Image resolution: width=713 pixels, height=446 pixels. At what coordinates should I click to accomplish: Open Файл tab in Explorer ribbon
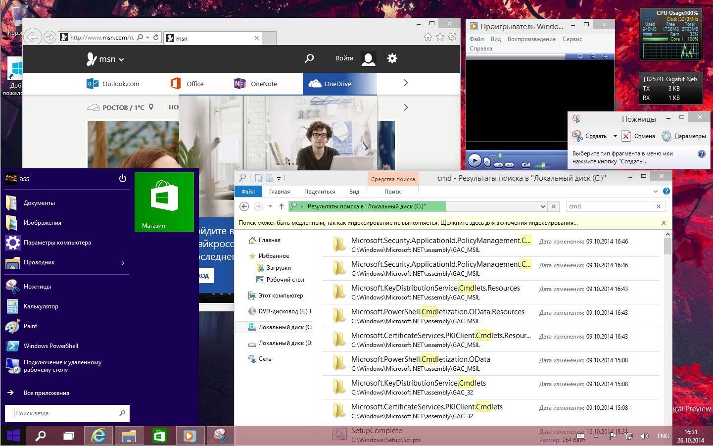click(x=248, y=192)
